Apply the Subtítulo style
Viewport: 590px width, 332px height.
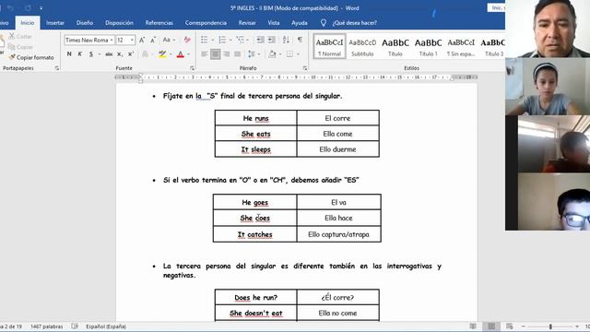tap(362, 47)
